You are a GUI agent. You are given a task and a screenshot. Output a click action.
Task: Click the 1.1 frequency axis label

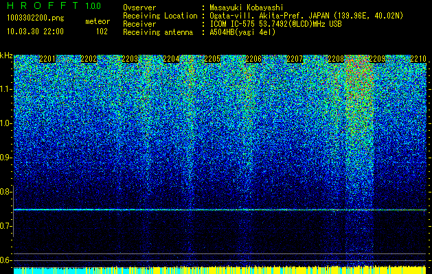[x=5, y=89]
